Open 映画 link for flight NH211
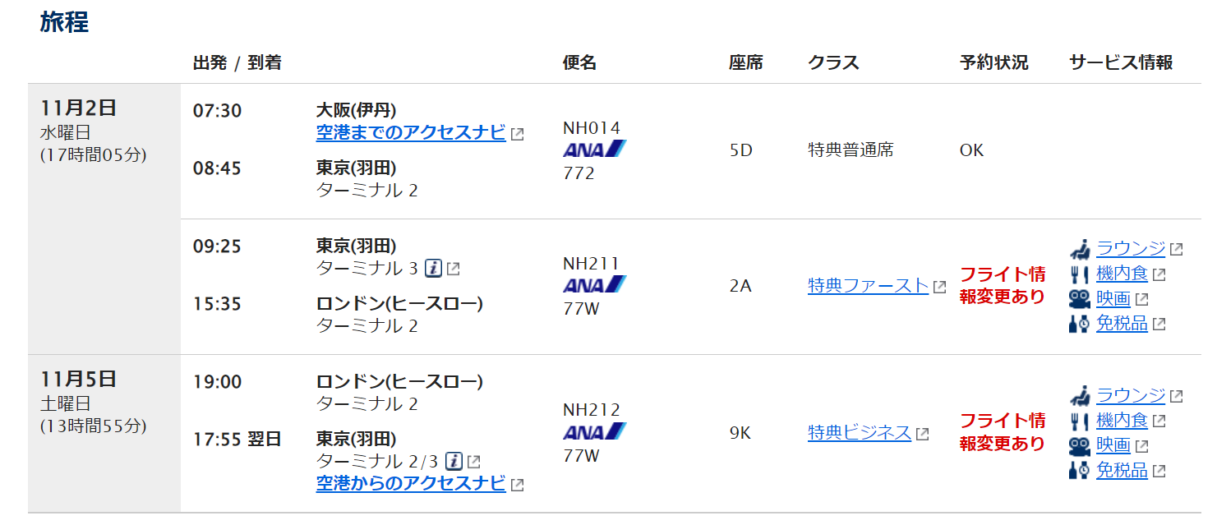Viewport: 1217px width, 525px height. [1113, 299]
